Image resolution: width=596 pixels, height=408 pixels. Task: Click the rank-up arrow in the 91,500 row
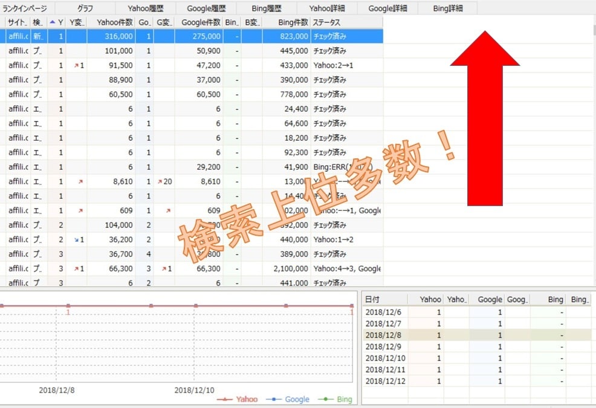pos(76,65)
